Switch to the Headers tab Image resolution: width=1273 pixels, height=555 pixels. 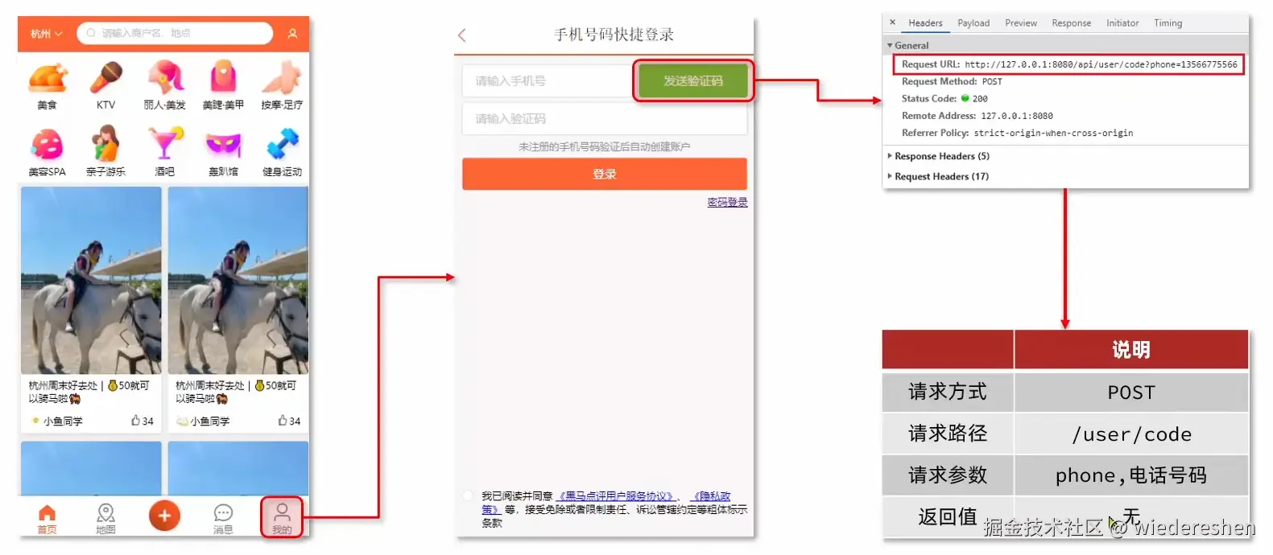pyautogui.click(x=925, y=23)
